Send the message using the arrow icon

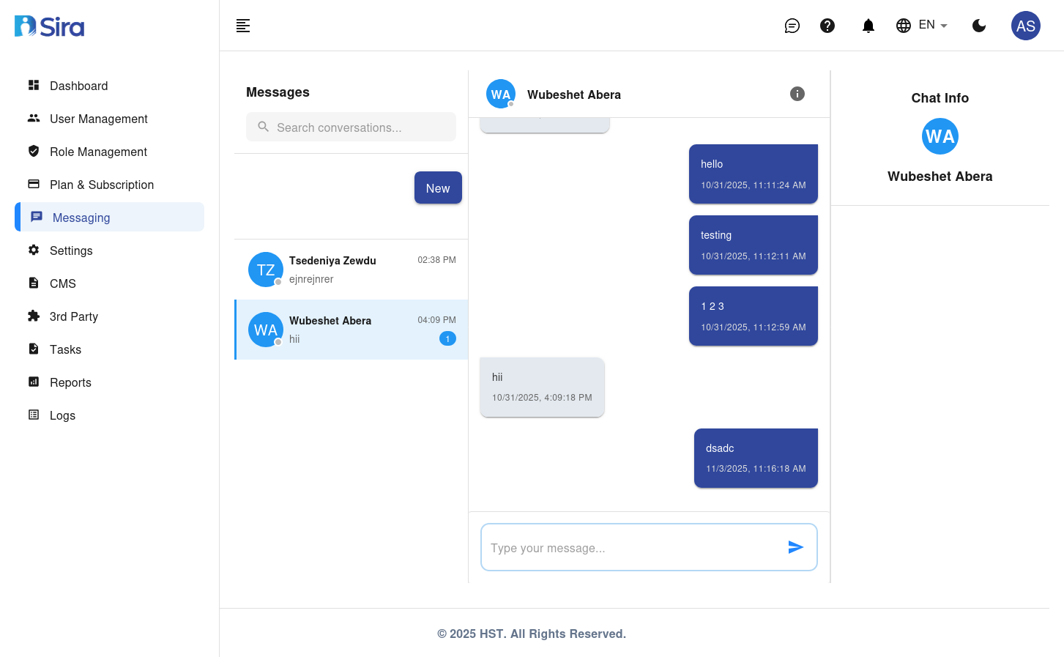(x=796, y=546)
